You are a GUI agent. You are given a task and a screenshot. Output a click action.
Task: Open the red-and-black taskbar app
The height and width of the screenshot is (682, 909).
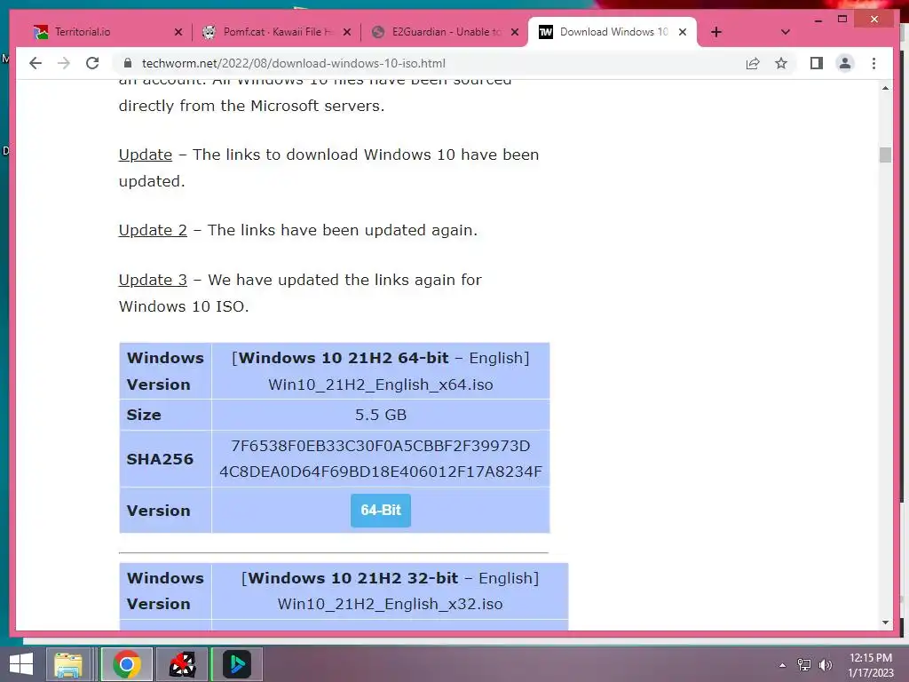tap(182, 664)
